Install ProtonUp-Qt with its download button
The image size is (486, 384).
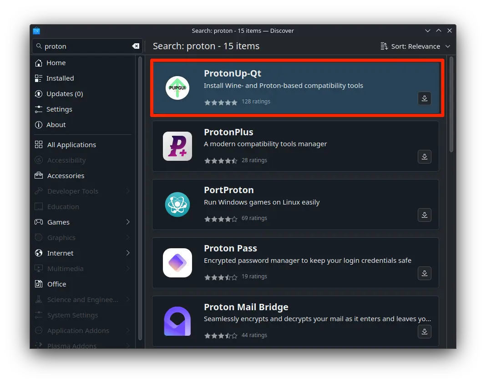[425, 98]
